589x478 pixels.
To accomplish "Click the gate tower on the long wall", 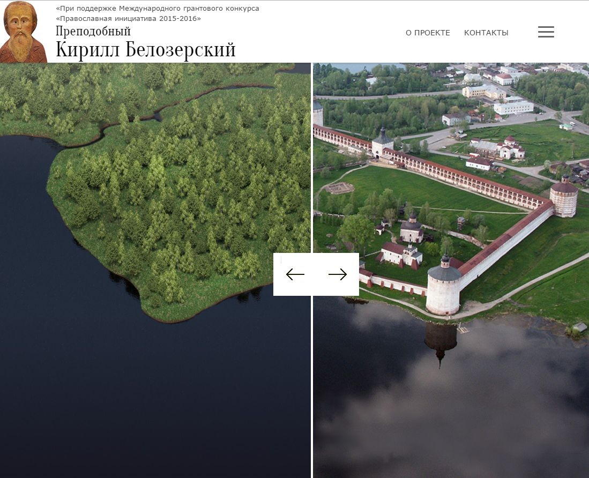I will click(x=383, y=143).
